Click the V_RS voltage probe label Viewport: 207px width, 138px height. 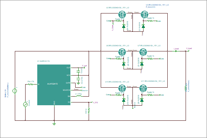pos(96,102)
